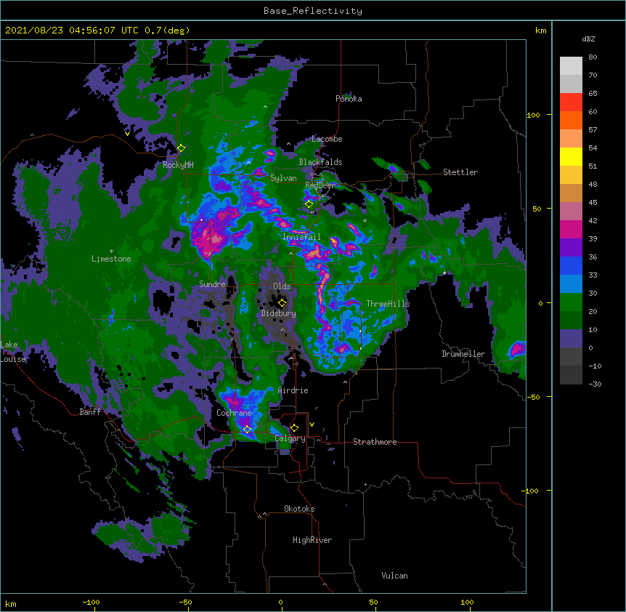Click the Sylvan label on the map

pos(283,178)
